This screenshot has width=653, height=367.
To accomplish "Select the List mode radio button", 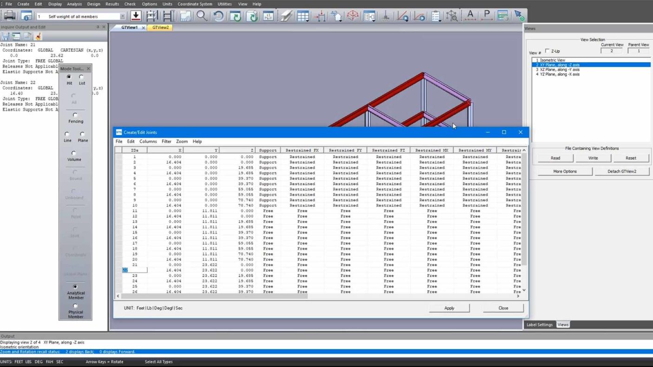I will [81, 77].
